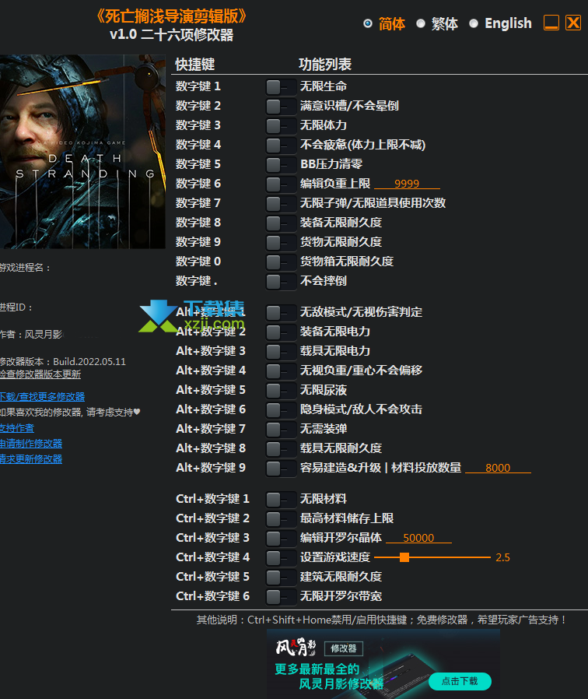Viewport: 588px width, 699px height.
Task: Toggle 装备无限耐久度 switch
Action: pos(281,223)
